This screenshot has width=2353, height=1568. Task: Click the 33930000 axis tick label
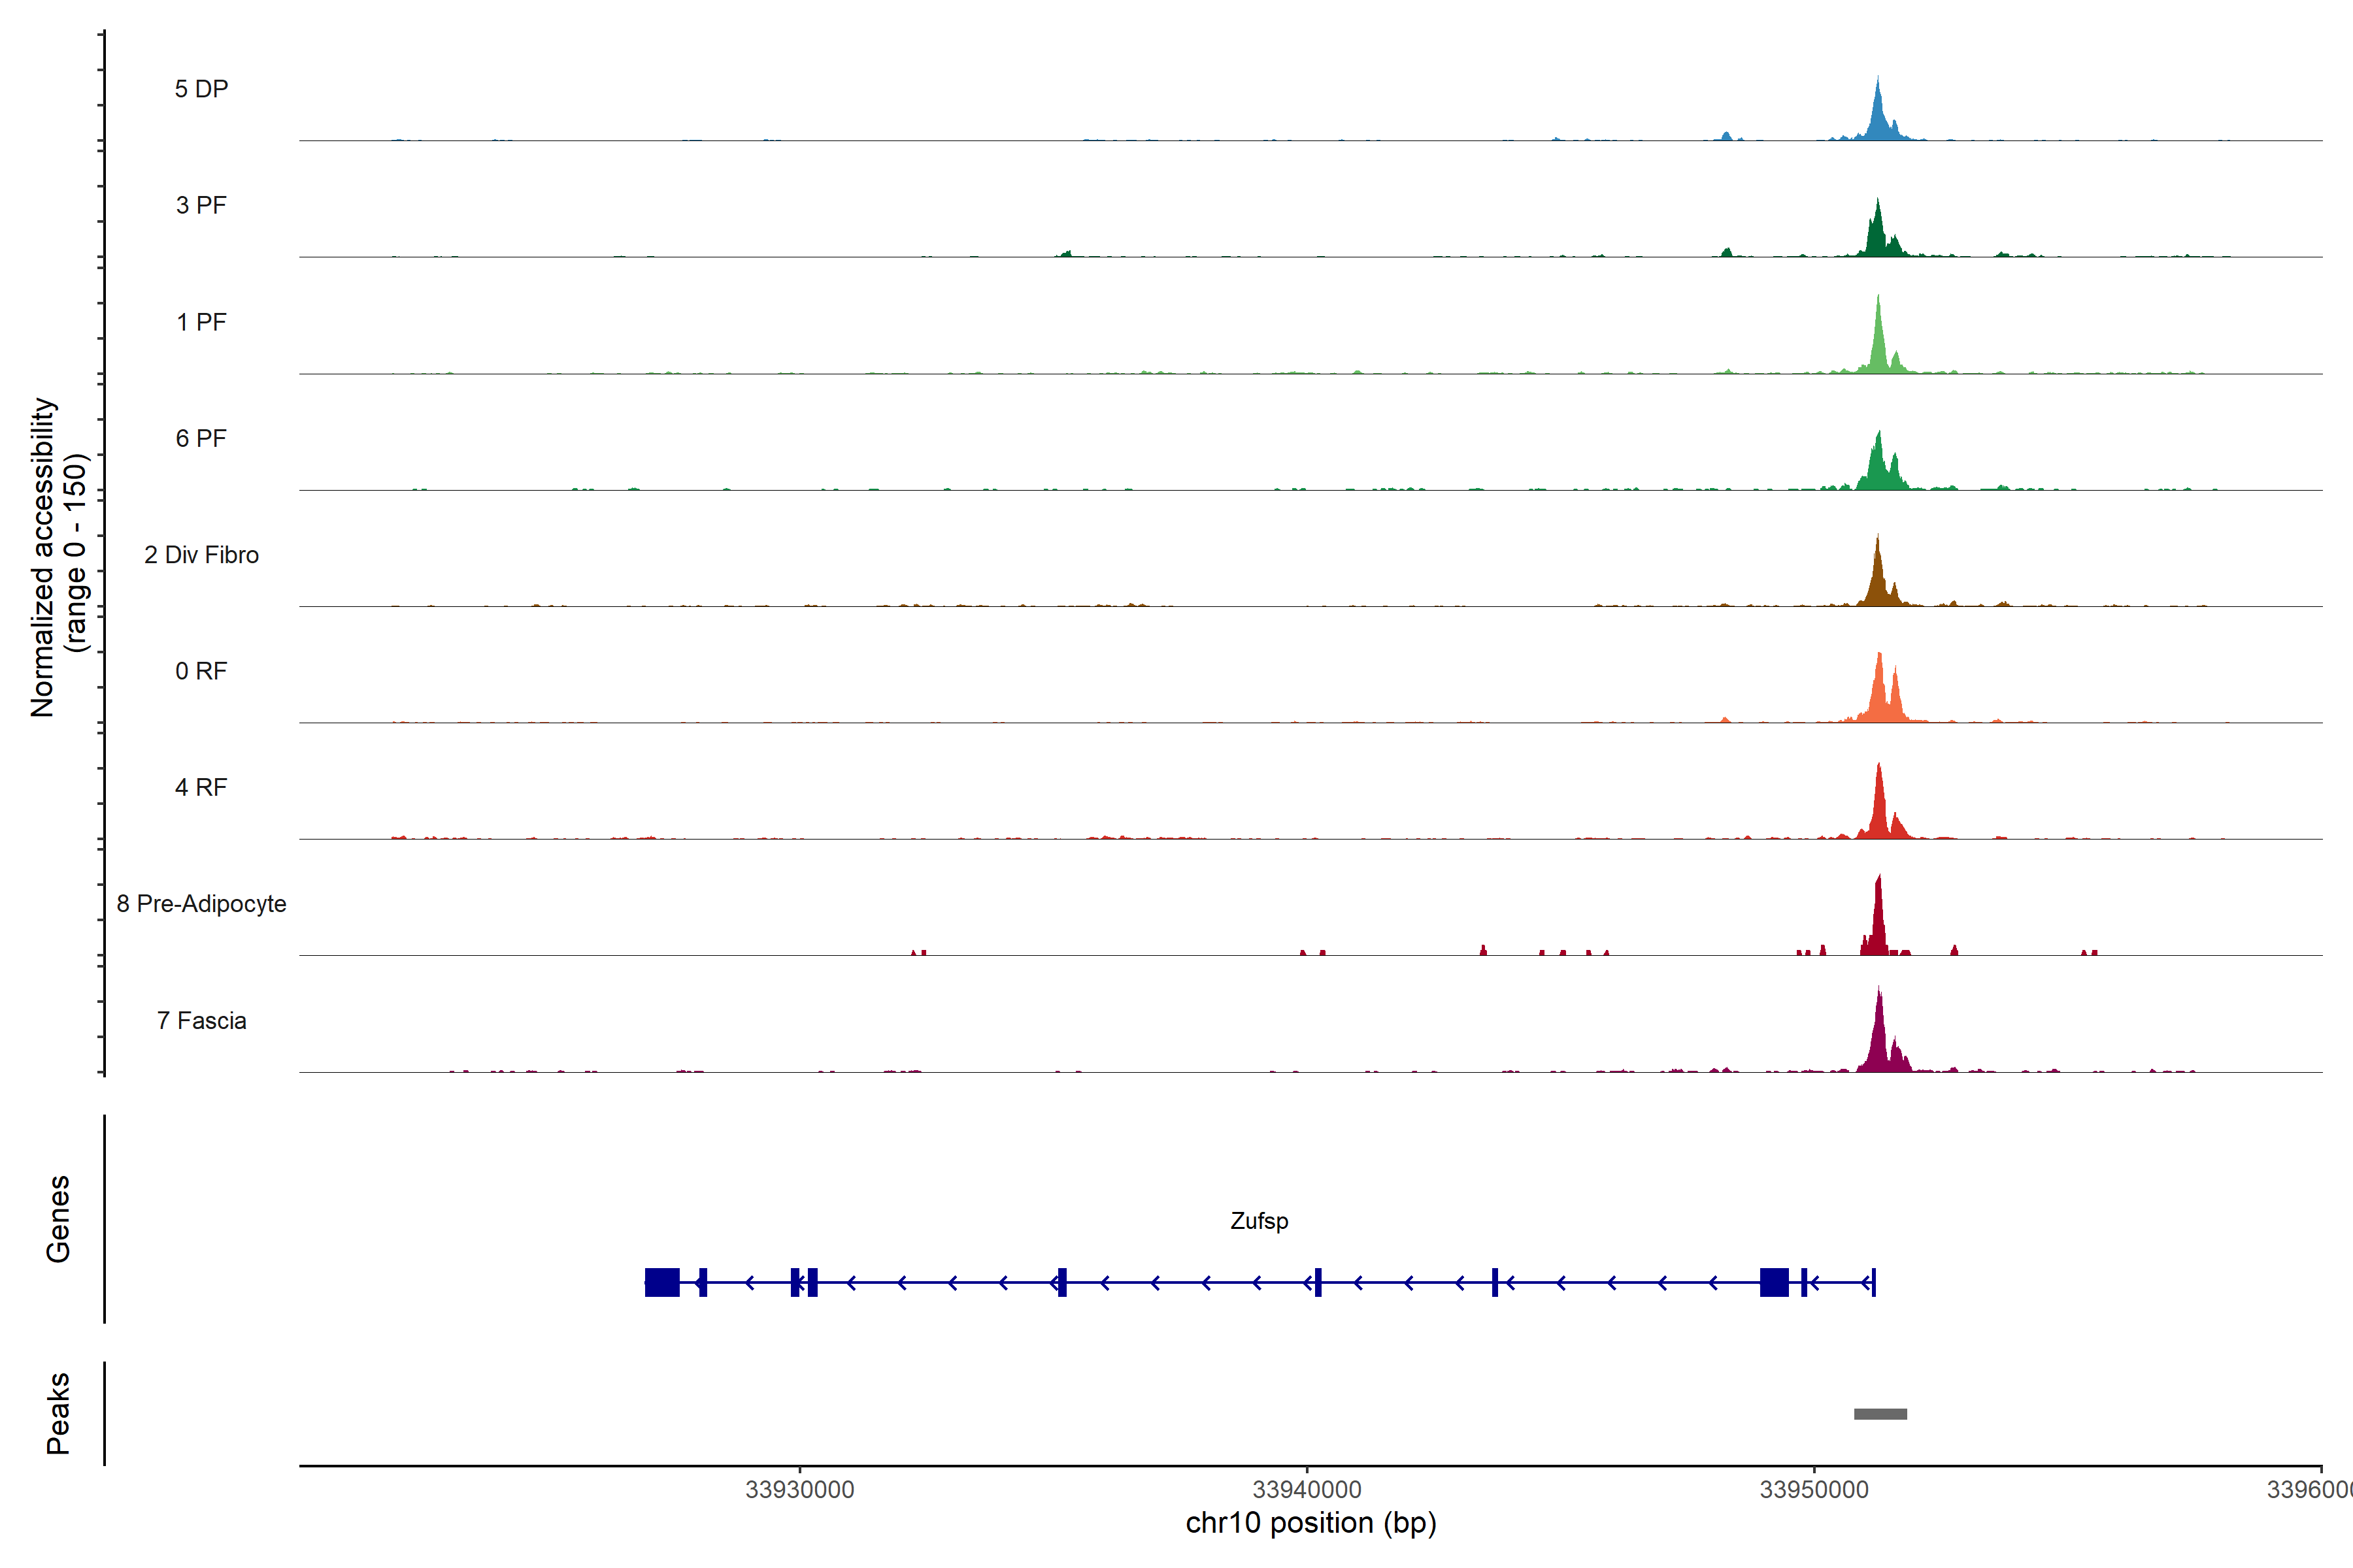pyautogui.click(x=799, y=1490)
